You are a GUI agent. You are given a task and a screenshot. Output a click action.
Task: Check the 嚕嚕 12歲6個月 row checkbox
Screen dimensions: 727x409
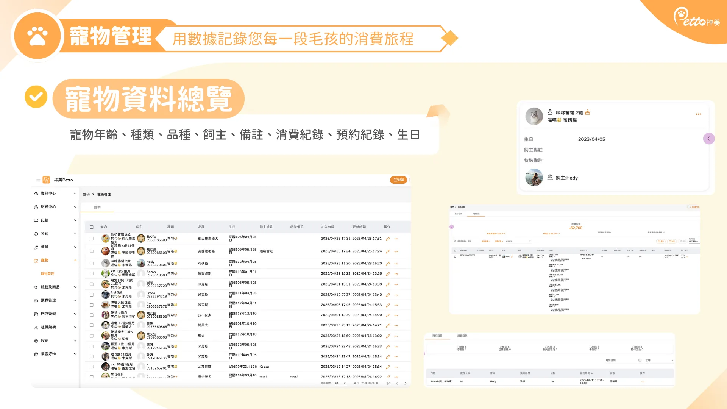click(x=92, y=326)
